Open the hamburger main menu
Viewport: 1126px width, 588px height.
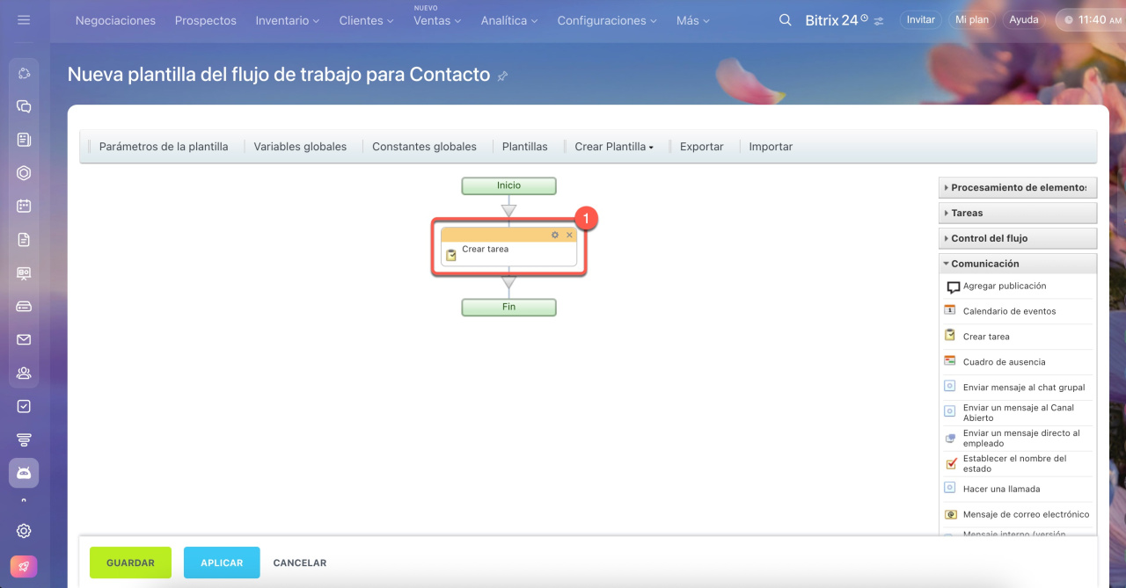[x=24, y=19]
